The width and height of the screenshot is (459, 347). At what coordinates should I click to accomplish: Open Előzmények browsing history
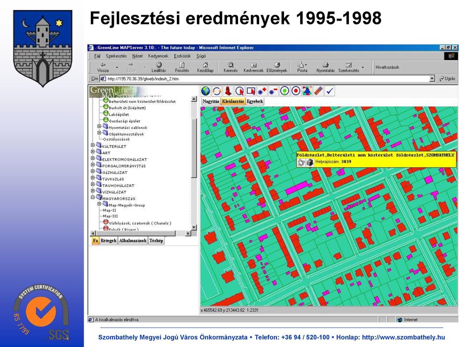pos(277,67)
